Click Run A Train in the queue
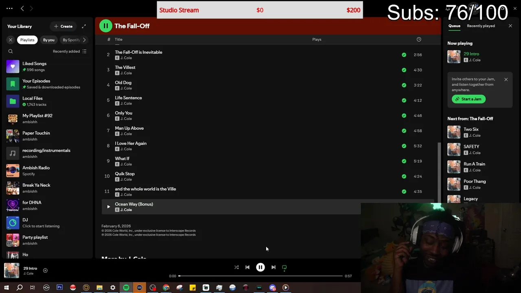This screenshot has height=293, width=521. point(474,164)
